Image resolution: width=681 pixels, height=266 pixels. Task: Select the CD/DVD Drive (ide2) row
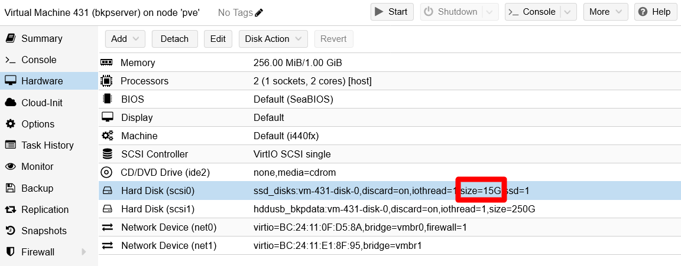390,172
